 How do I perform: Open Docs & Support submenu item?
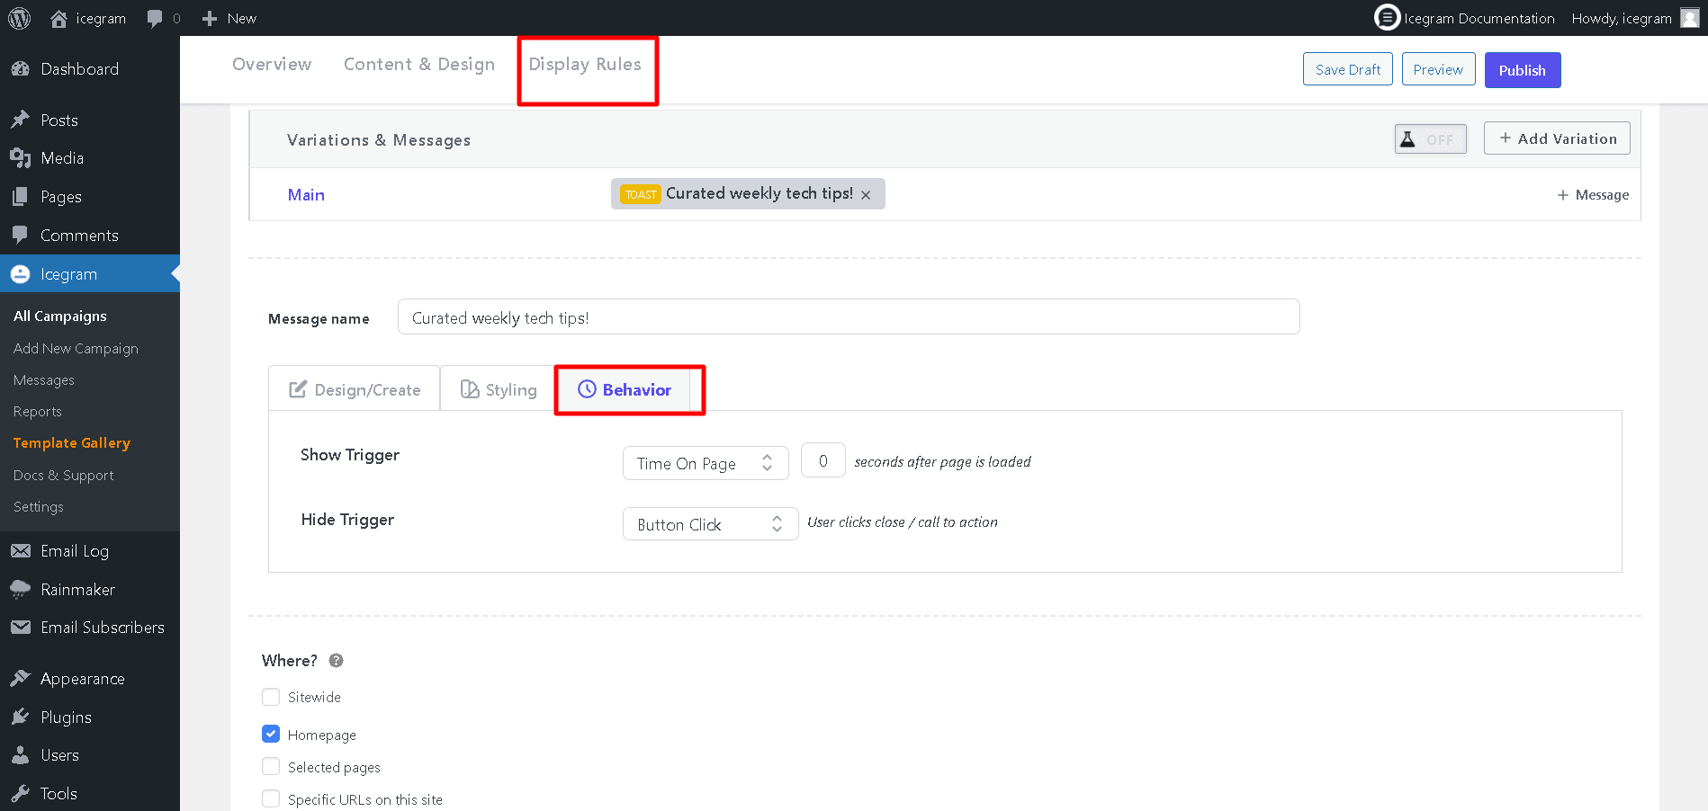pyautogui.click(x=64, y=476)
